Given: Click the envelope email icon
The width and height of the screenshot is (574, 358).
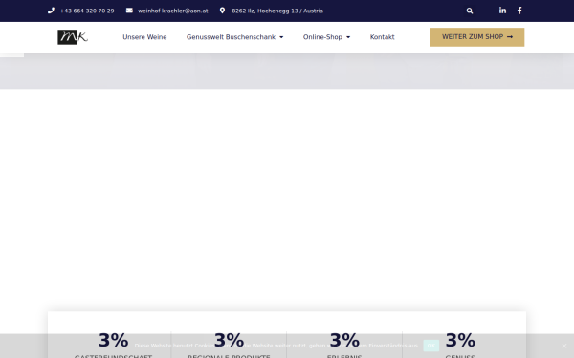Looking at the screenshot, I should [129, 11].
